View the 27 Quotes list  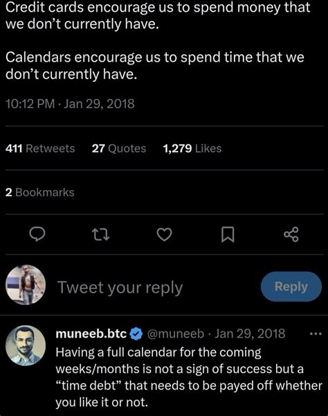pyautogui.click(x=119, y=148)
